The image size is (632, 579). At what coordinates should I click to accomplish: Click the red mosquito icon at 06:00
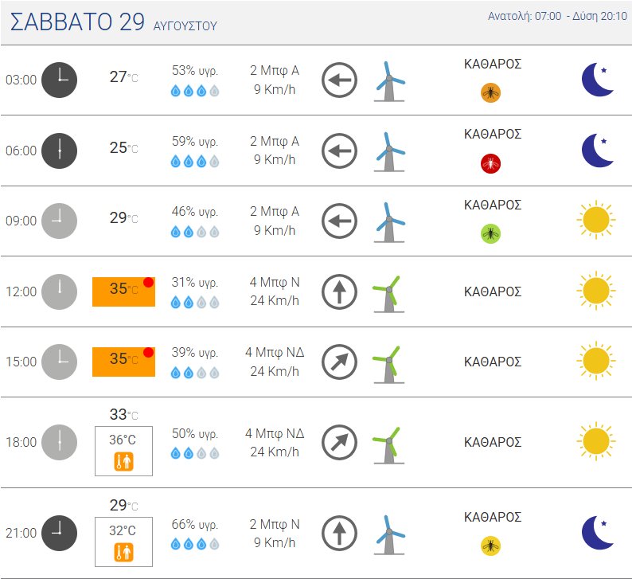click(490, 164)
